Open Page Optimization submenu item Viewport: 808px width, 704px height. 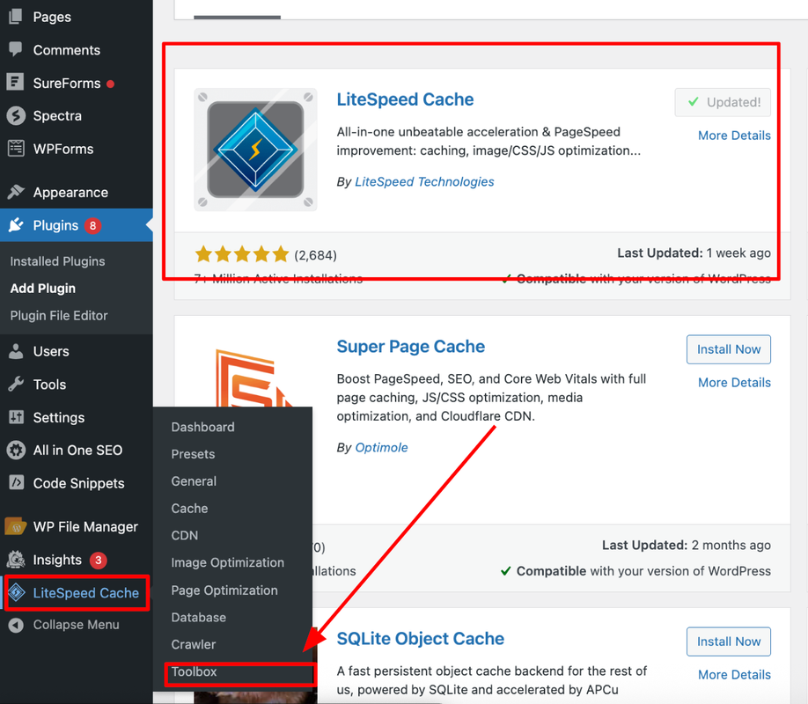[x=224, y=590]
